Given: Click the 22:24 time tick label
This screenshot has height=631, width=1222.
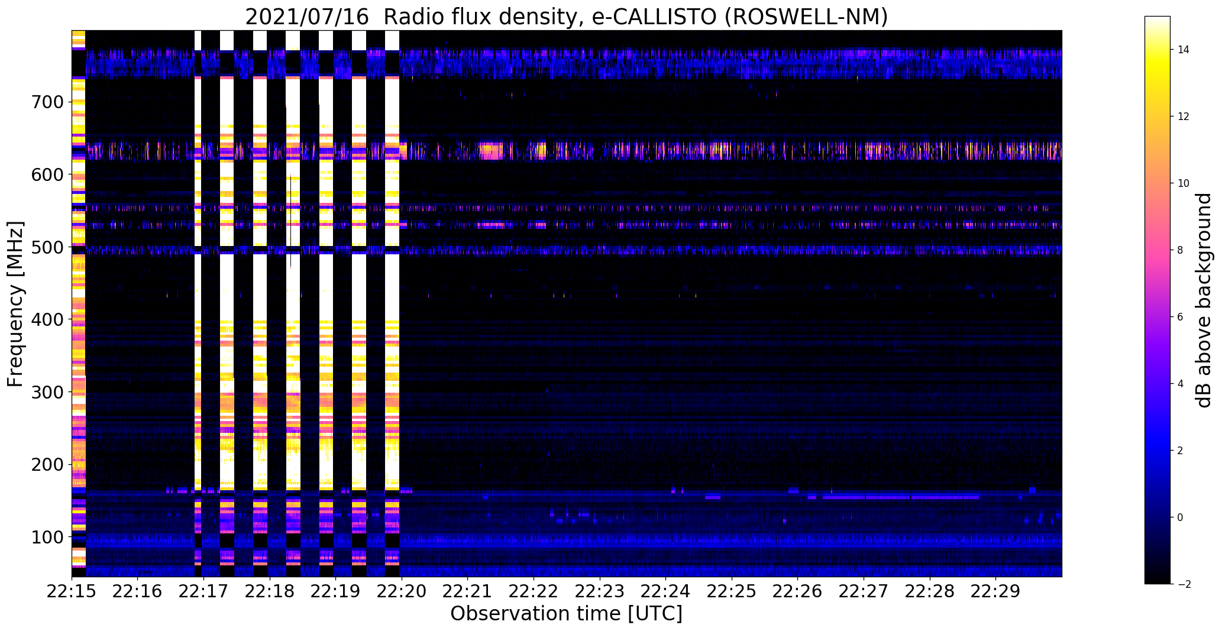Looking at the screenshot, I should click(x=666, y=591).
